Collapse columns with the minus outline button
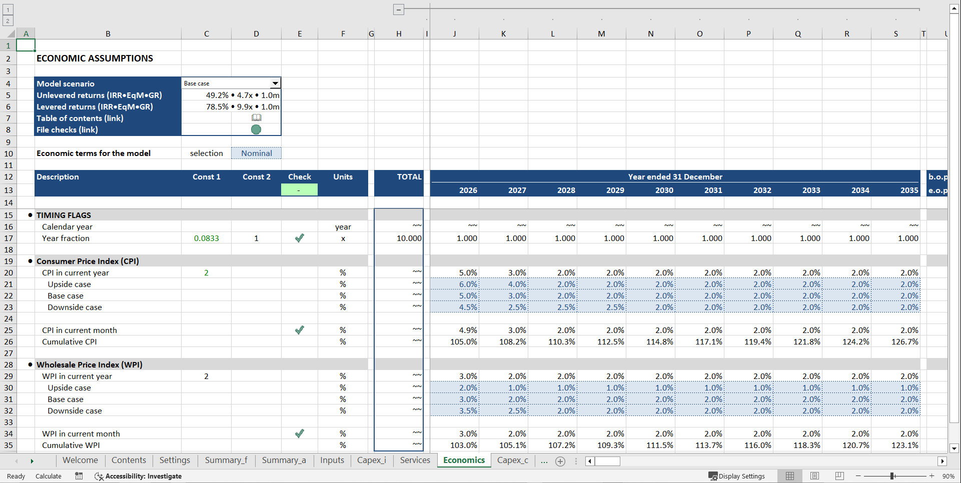The width and height of the screenshot is (961, 483). click(x=398, y=9)
